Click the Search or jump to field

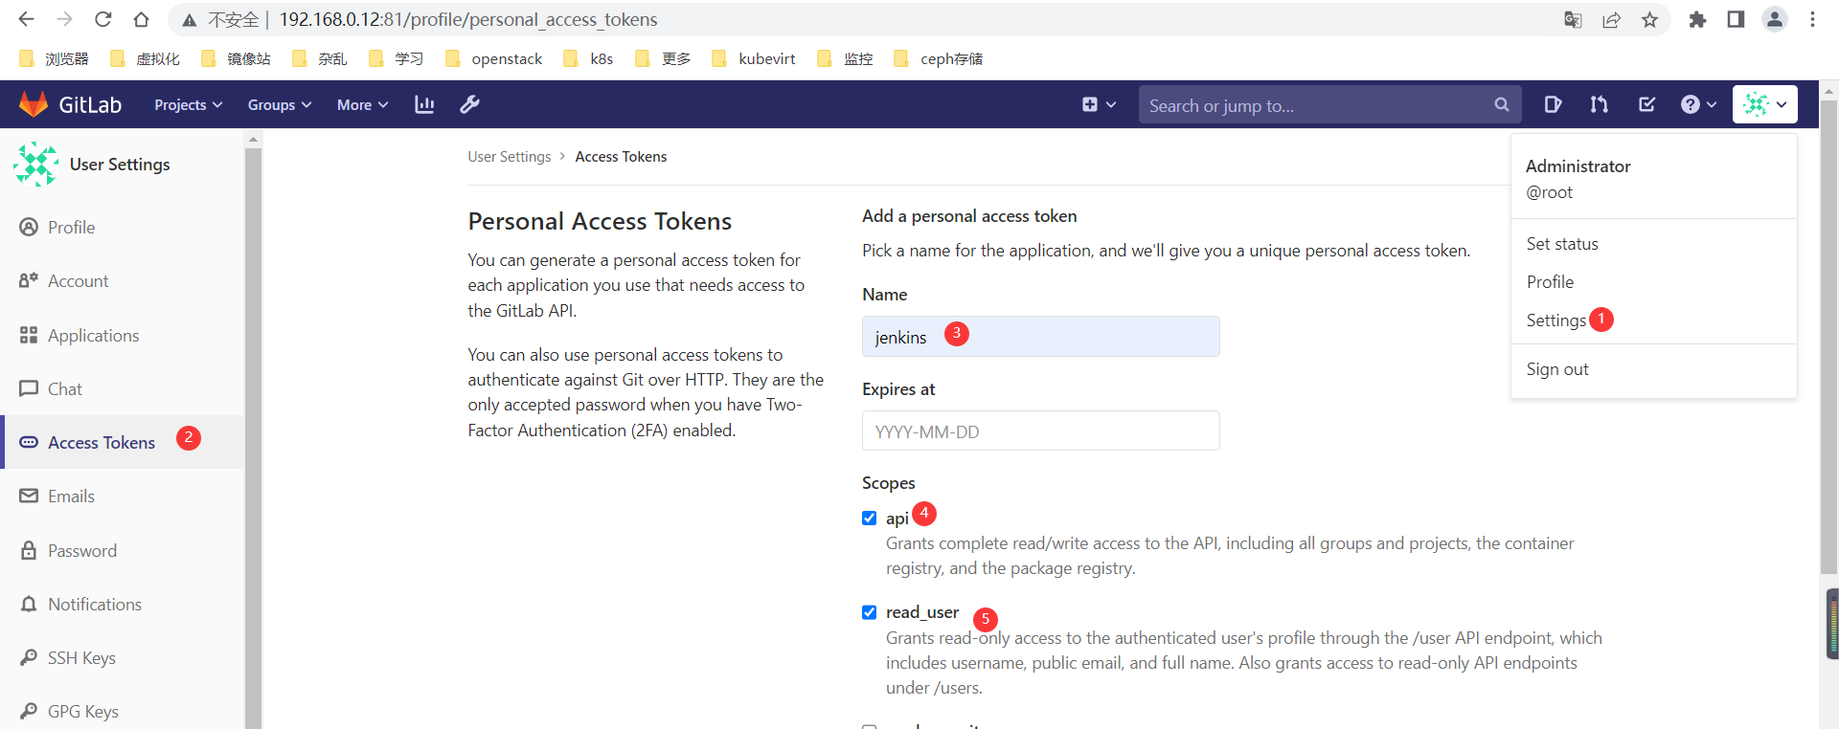point(1317,105)
